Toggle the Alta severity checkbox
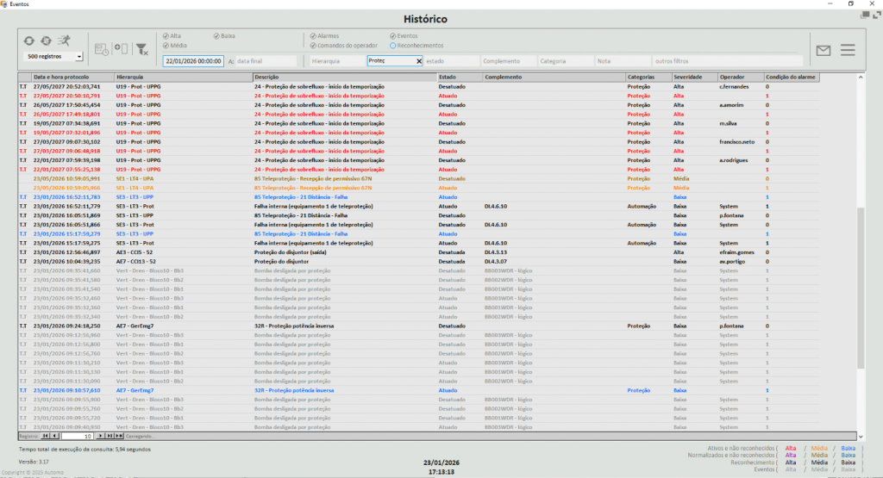The image size is (883, 478). (166, 36)
